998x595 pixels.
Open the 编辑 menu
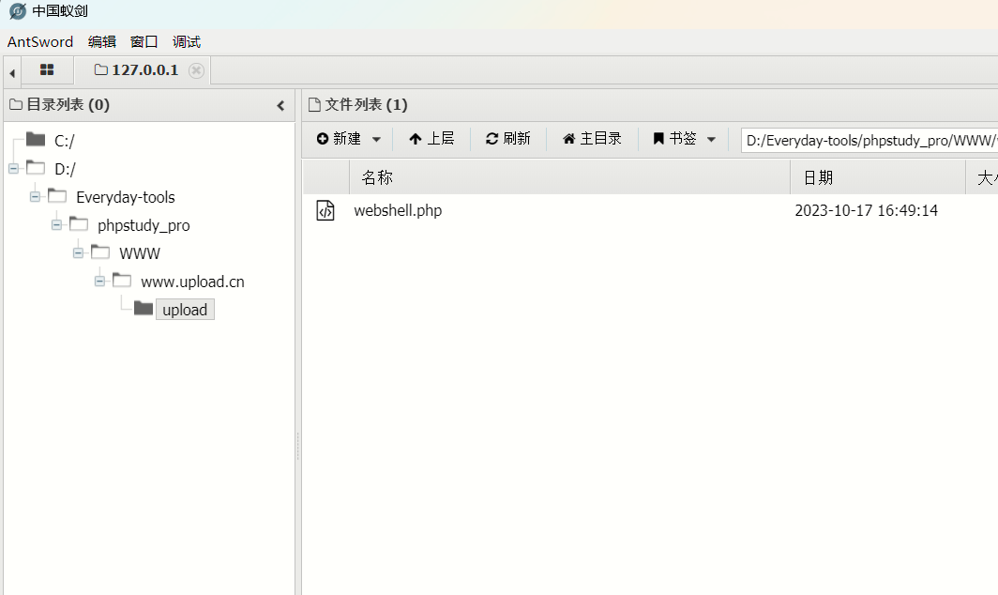point(102,42)
